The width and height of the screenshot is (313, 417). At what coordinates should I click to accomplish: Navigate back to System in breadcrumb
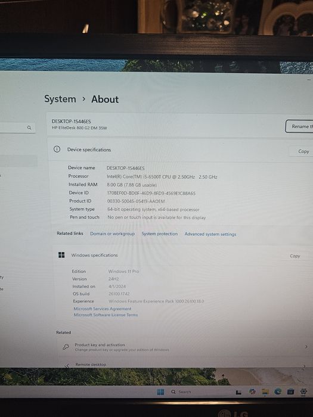tap(60, 99)
